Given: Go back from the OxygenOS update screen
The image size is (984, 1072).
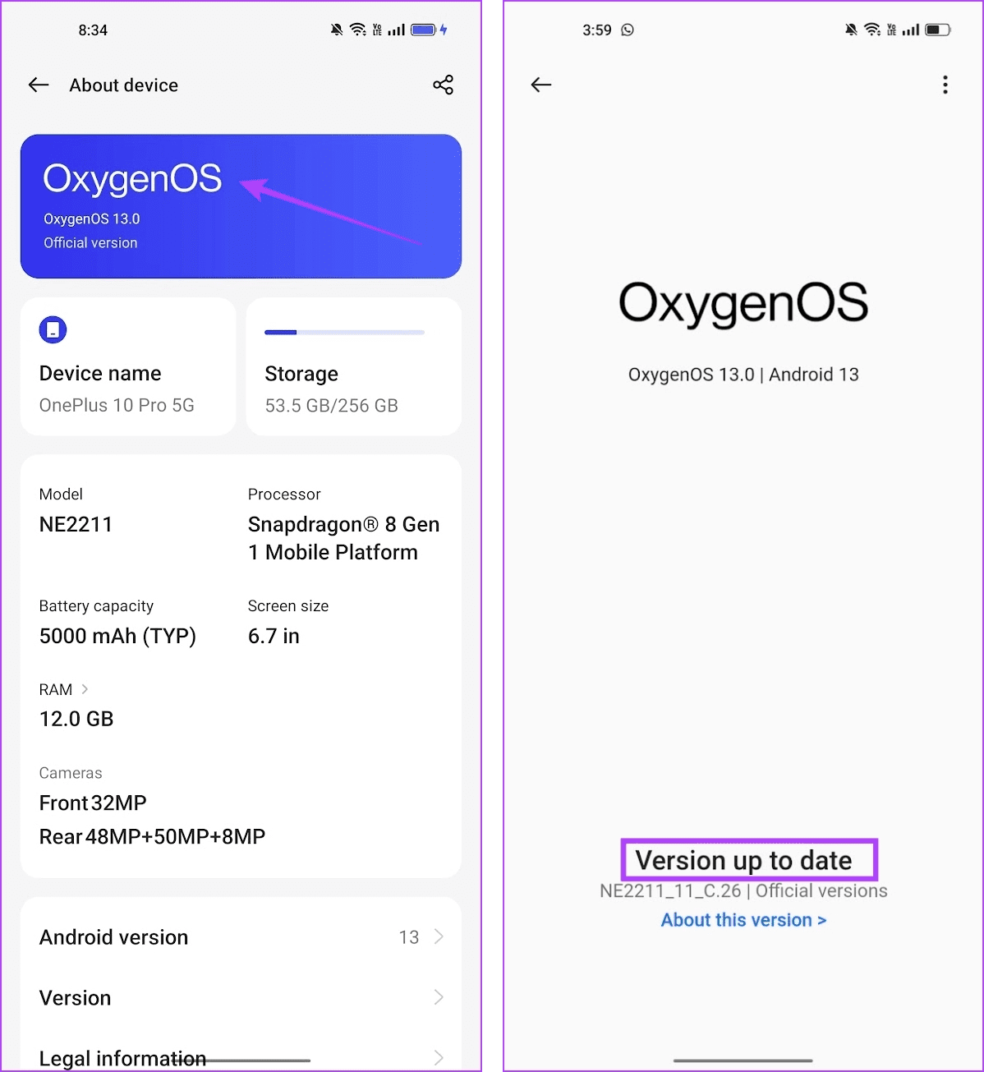Looking at the screenshot, I should coord(540,85).
